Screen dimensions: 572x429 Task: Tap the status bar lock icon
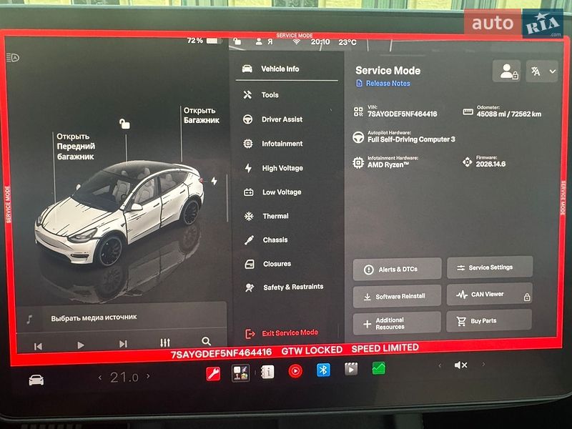point(237,41)
